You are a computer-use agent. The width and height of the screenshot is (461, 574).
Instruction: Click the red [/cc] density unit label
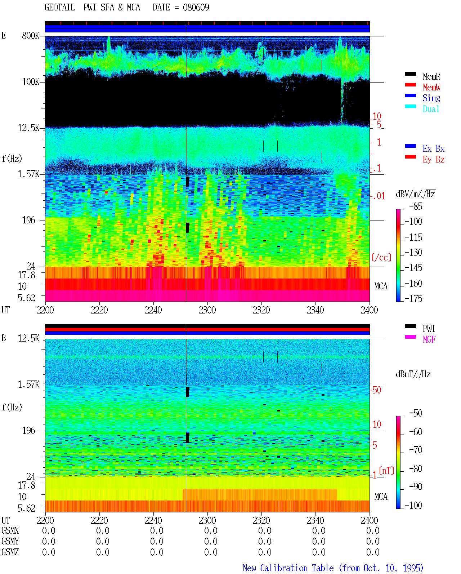coord(381,257)
